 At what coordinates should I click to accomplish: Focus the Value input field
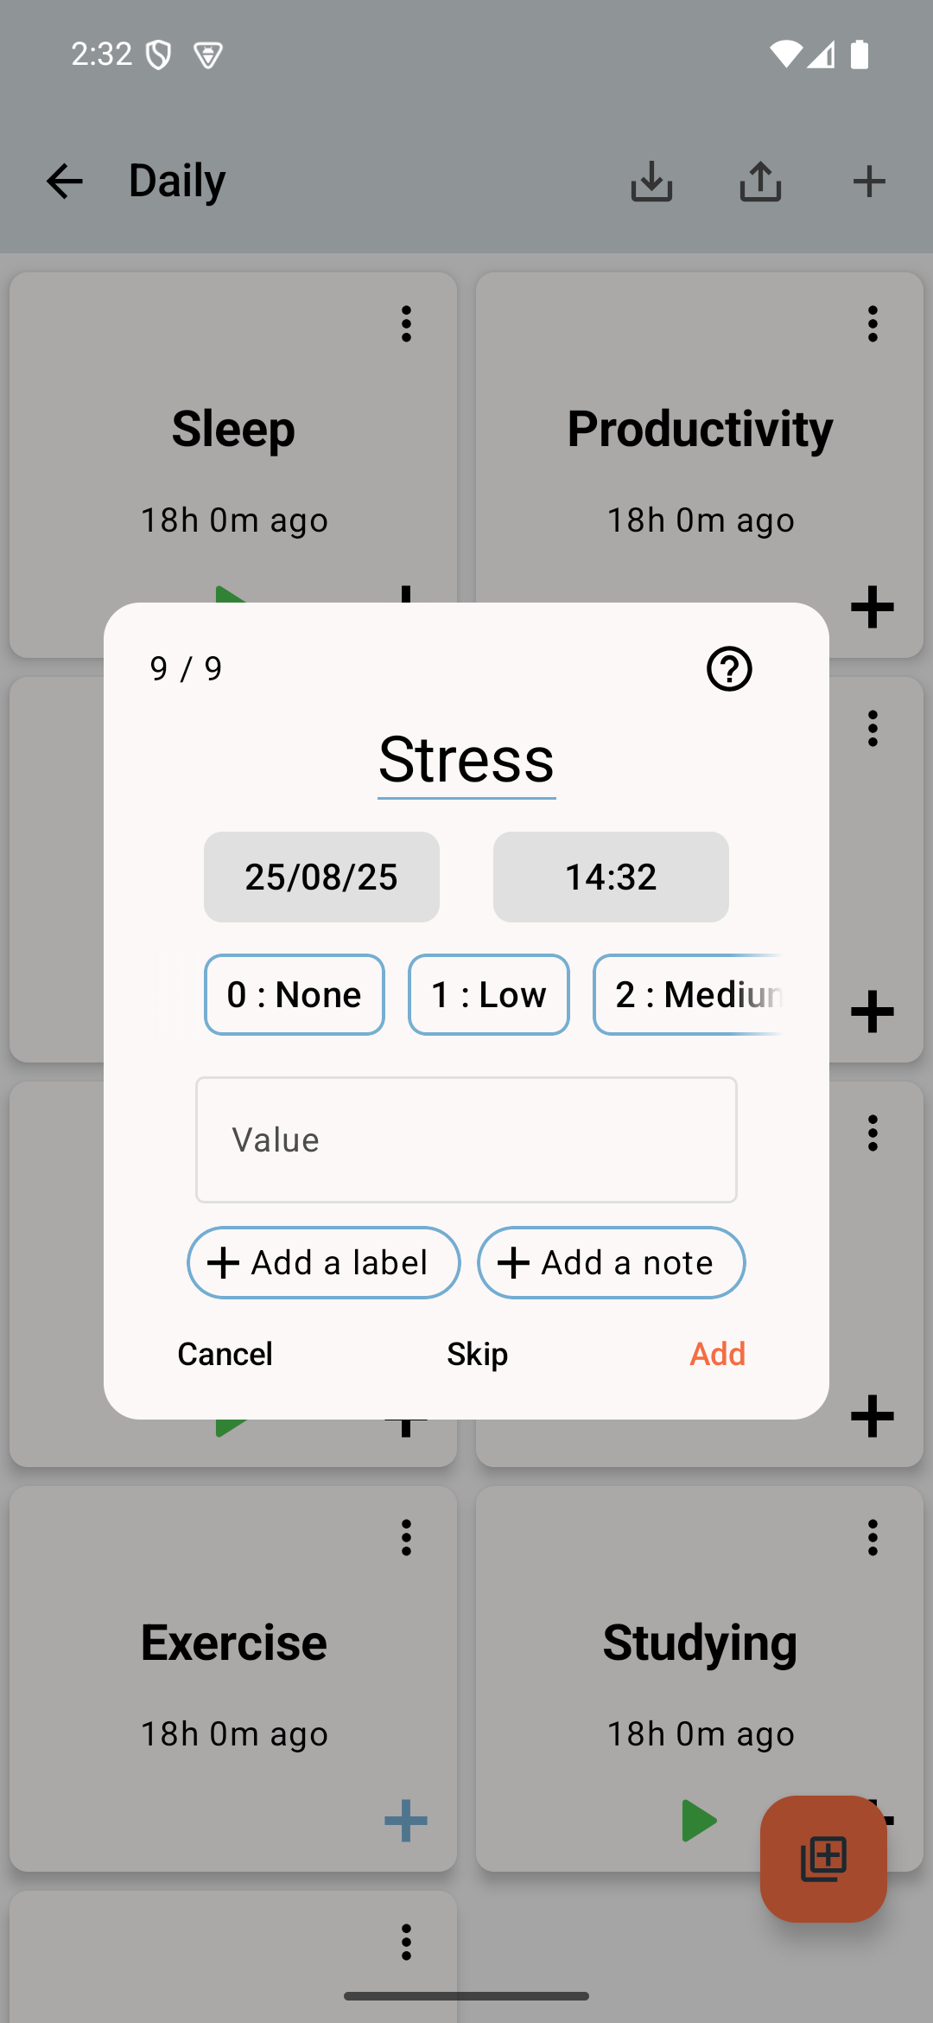(x=466, y=1139)
